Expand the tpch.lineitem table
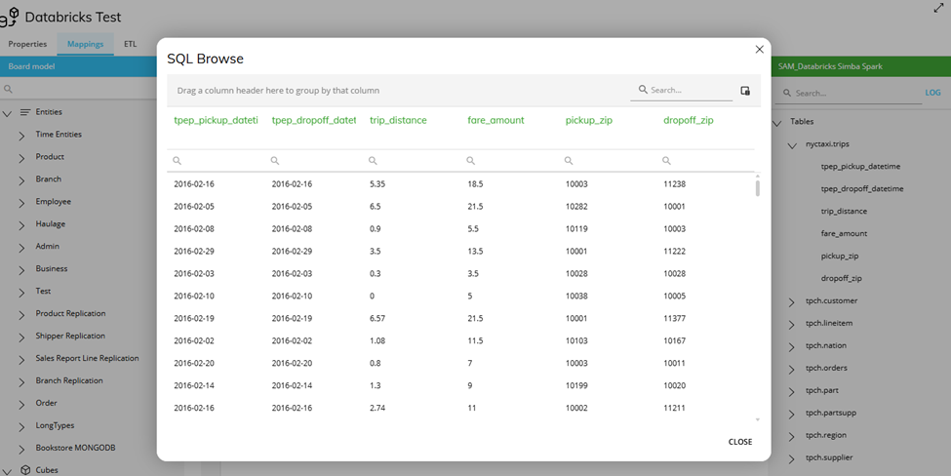 tap(791, 325)
